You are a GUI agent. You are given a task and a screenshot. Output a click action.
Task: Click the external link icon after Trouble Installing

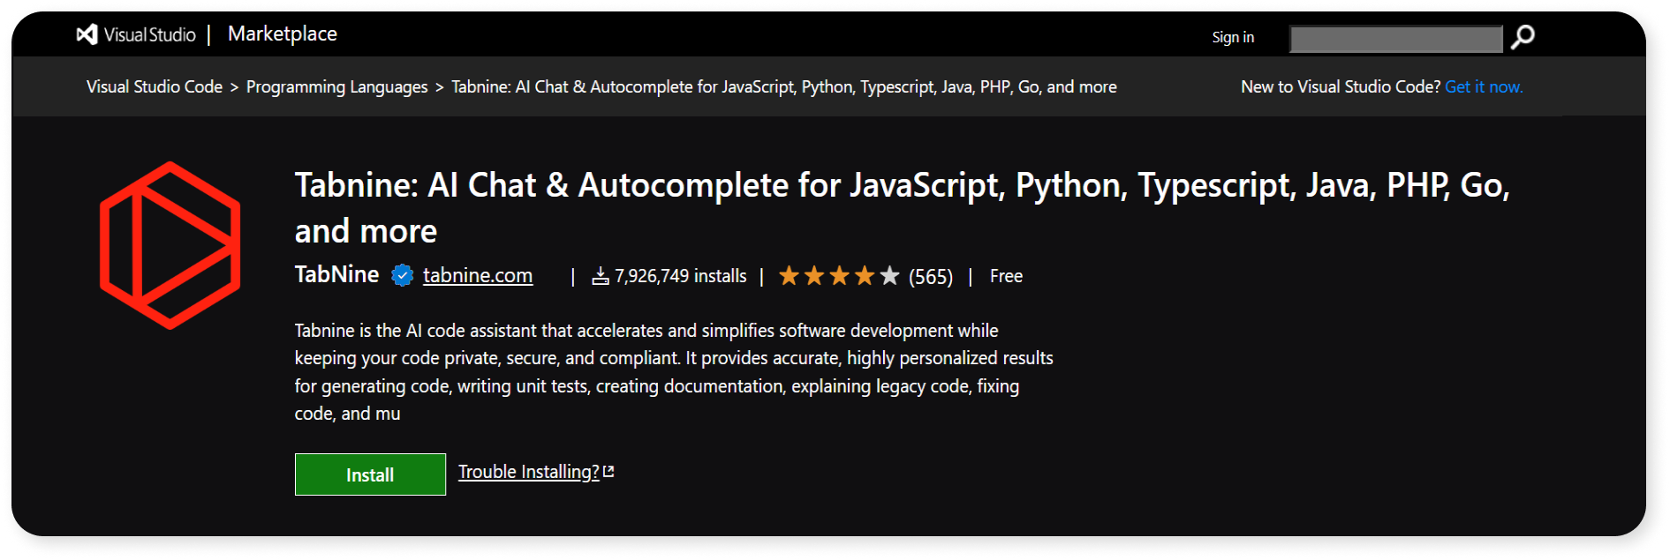(608, 472)
